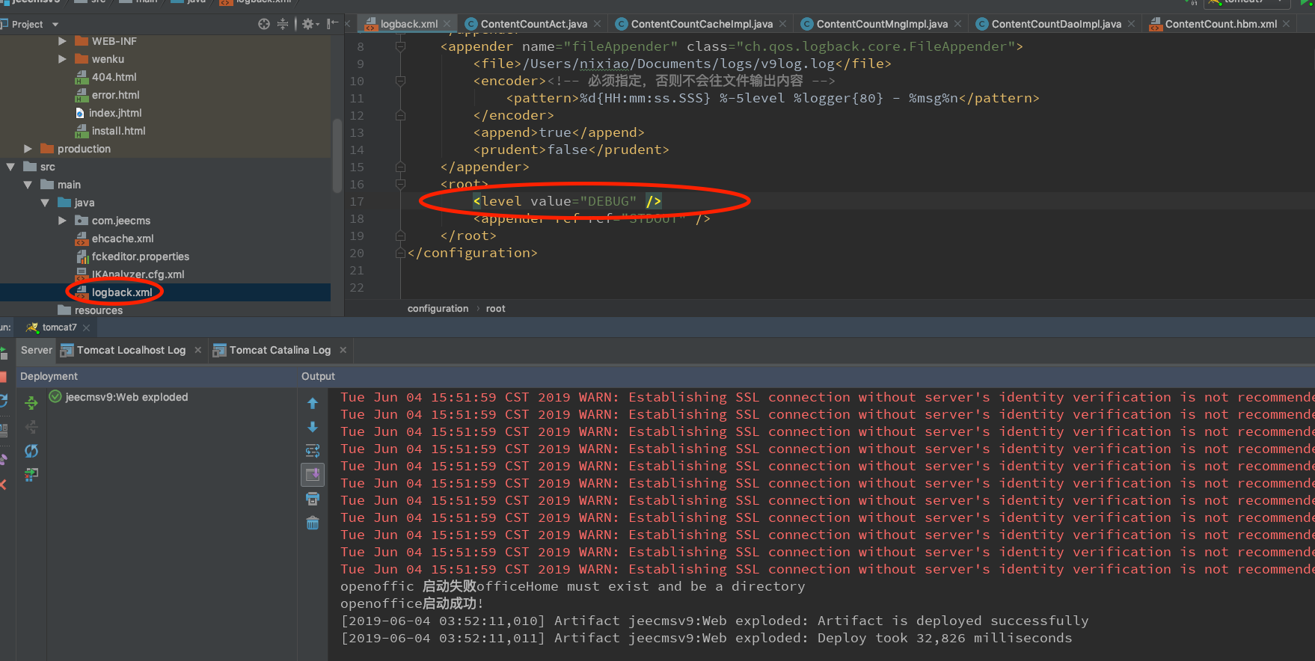Switch to ContentCountAct.java tab
The width and height of the screenshot is (1315, 661).
tap(533, 24)
